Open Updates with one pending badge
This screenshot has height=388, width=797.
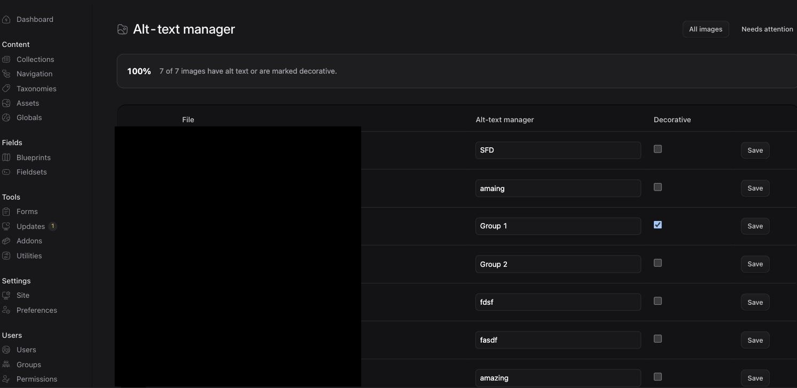[x=30, y=226]
